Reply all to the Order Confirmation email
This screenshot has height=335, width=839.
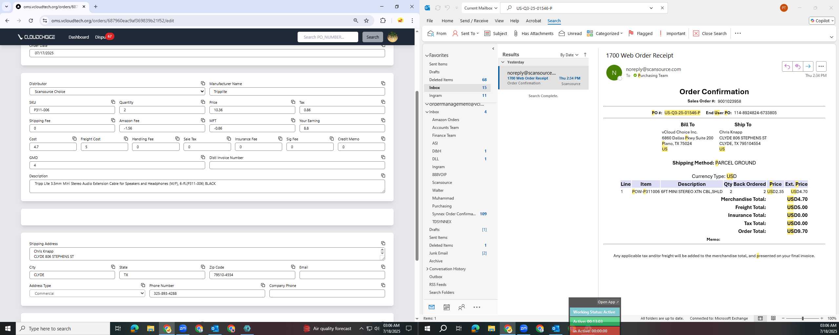click(797, 66)
